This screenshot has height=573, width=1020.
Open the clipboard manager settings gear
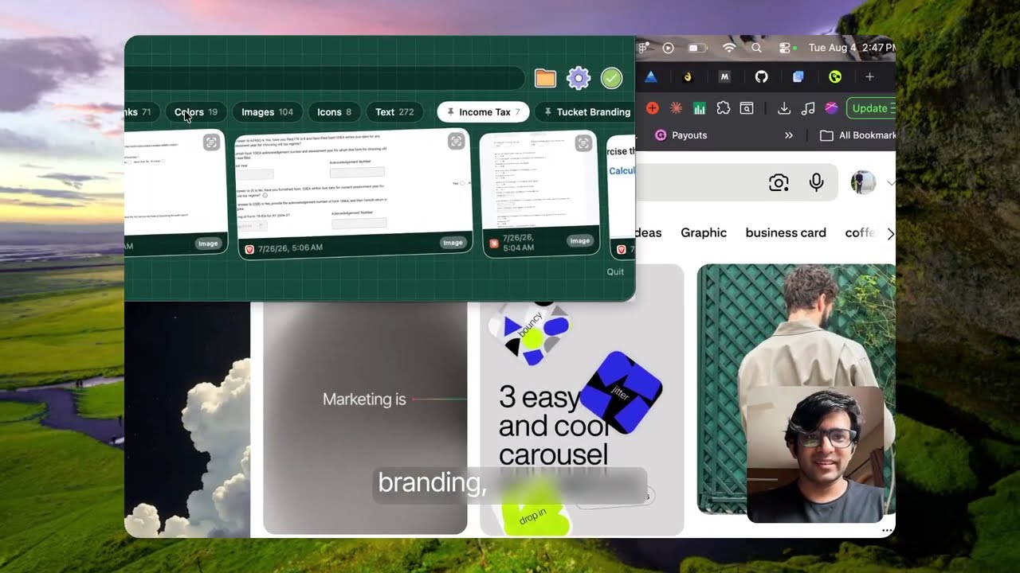[579, 78]
